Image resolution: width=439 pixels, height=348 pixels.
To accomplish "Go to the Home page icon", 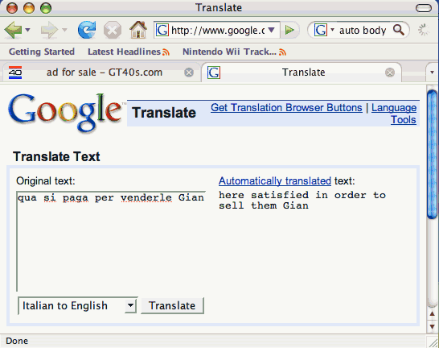I will pyautogui.click(x=138, y=30).
